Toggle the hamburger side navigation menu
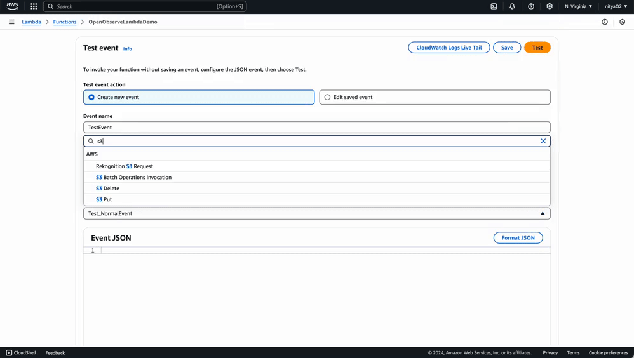Viewport: 634px width, 358px height. pyautogui.click(x=11, y=22)
